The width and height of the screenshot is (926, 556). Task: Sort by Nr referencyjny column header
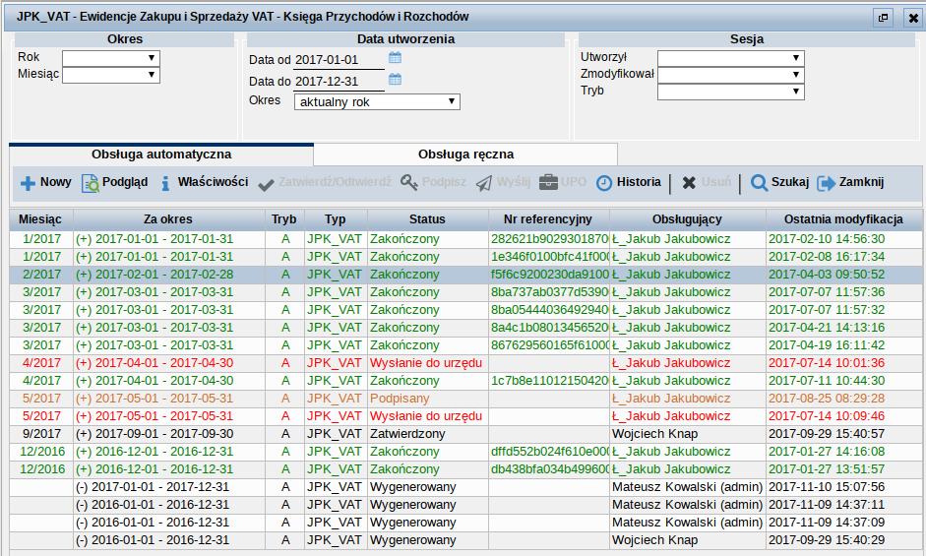548,219
